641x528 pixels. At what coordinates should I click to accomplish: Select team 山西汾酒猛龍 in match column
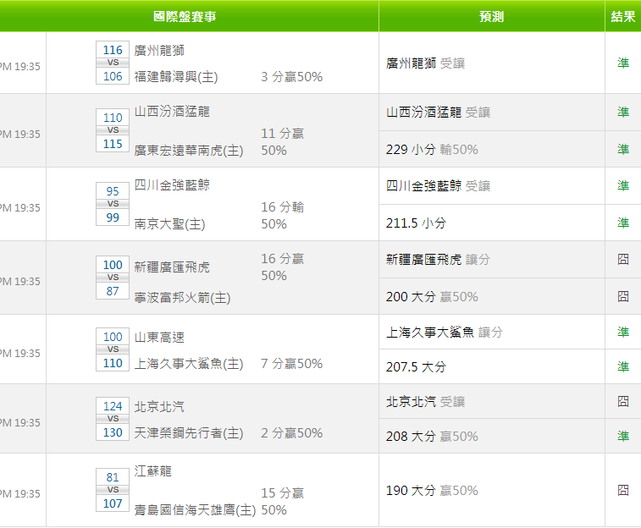172,112
